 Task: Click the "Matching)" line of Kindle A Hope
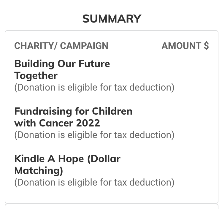click(39, 171)
